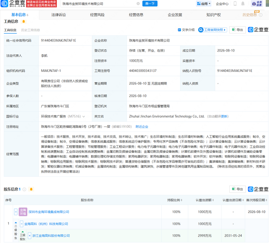The height and width of the screenshot is (243, 269).
Task: Export shareholder info with 导出 button
Action: 237,189
